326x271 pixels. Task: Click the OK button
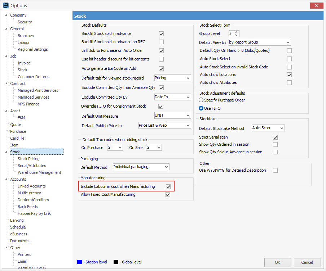pos(278,262)
